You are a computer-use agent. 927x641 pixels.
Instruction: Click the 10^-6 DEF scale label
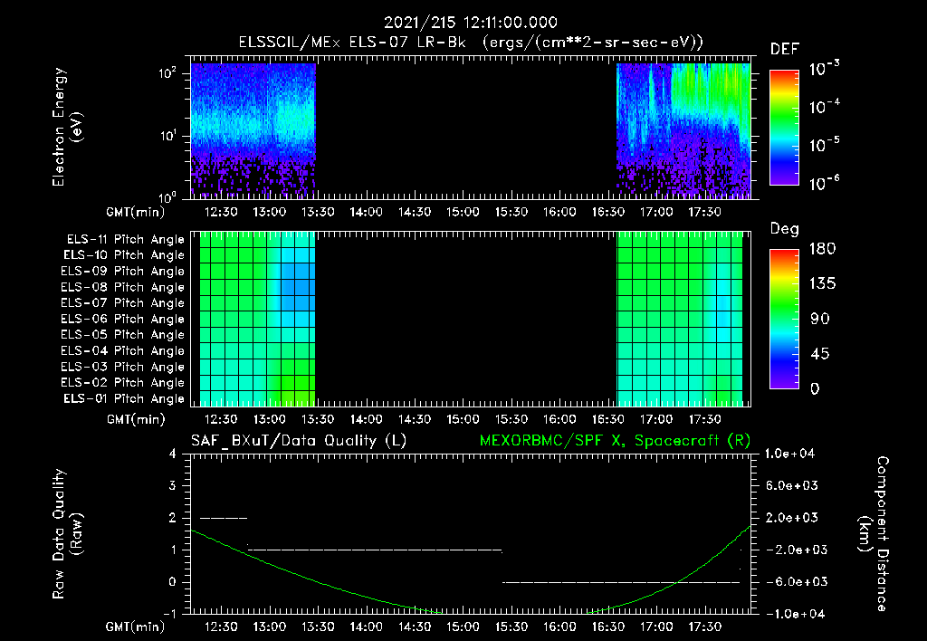tap(824, 183)
